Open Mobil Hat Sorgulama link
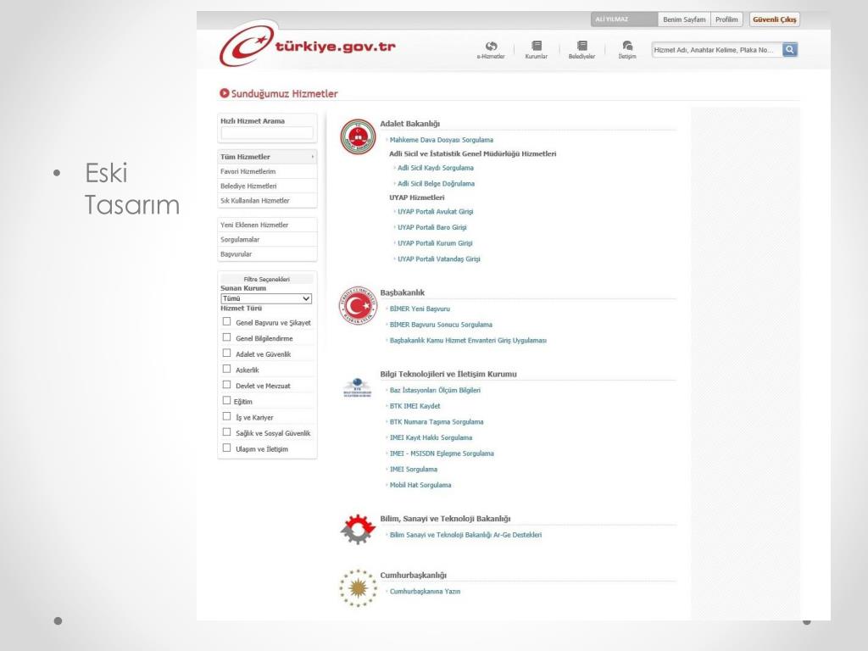Screen dimensions: 868x651 420,485
